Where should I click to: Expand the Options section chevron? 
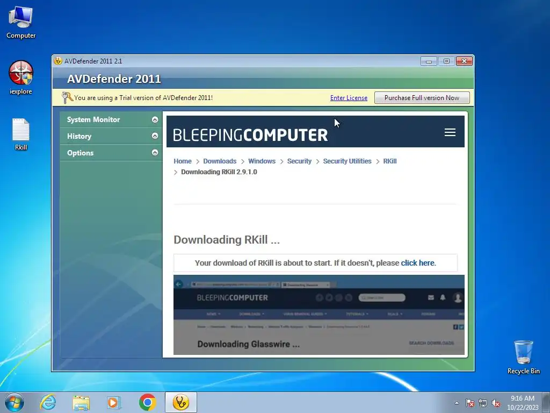(155, 152)
